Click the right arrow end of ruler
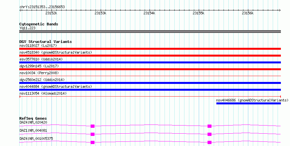290x146 pixels. (280, 10)
